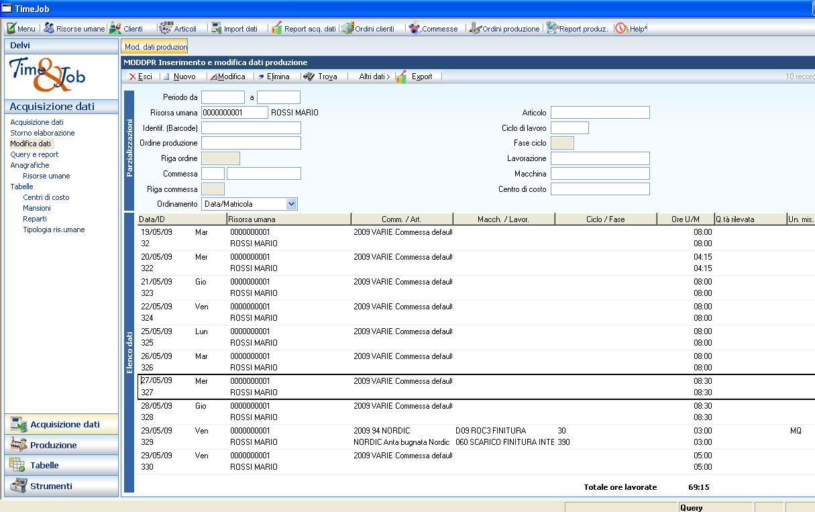Expand Altri dati submenu
Image resolution: width=815 pixels, height=512 pixels.
(x=374, y=76)
